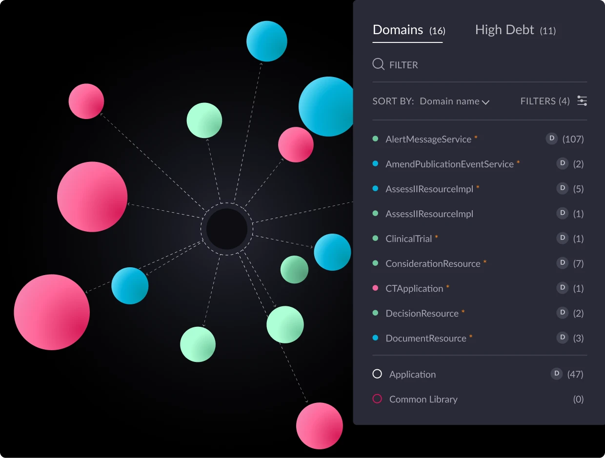Viewport: 605px width, 458px height.
Task: Select the central black hub node
Action: (226, 229)
